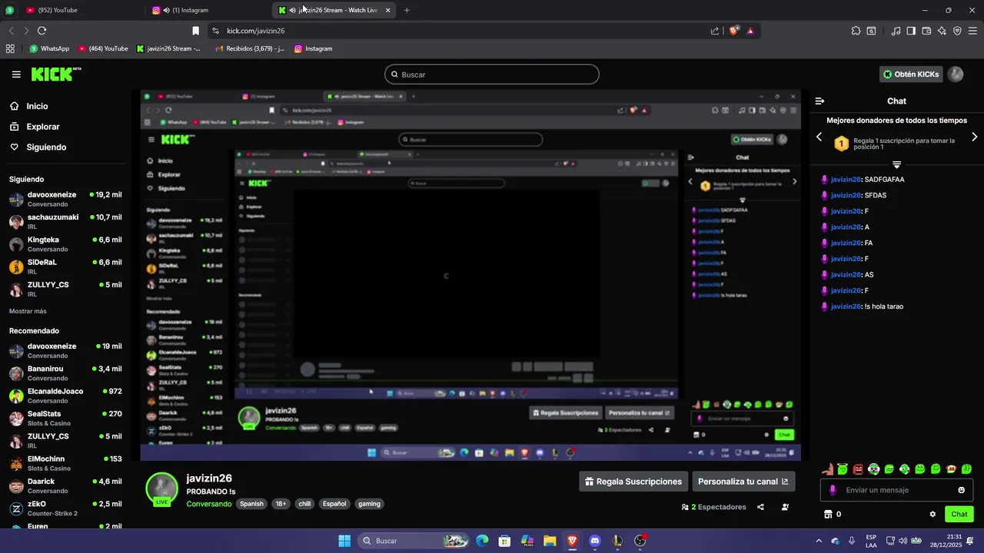The width and height of the screenshot is (984, 553).
Task: Click the Conversando category link
Action: coord(208,504)
